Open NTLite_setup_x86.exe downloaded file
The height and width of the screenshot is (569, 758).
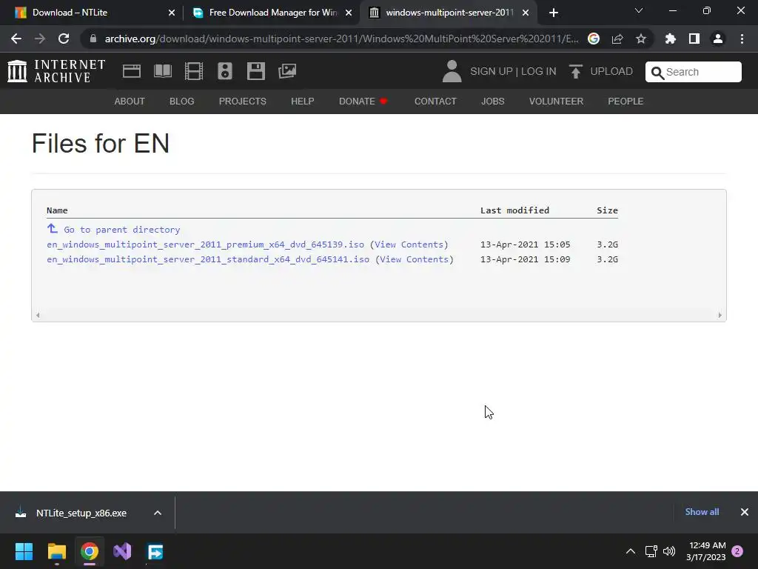[81, 513]
